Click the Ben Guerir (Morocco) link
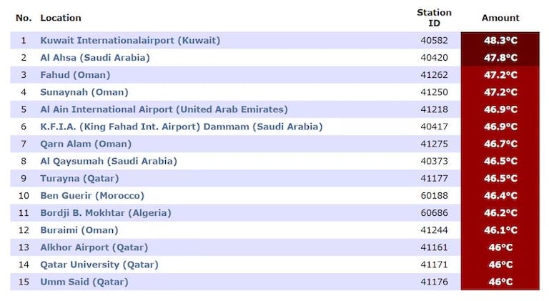The height and width of the screenshot is (301, 549). pos(92,196)
